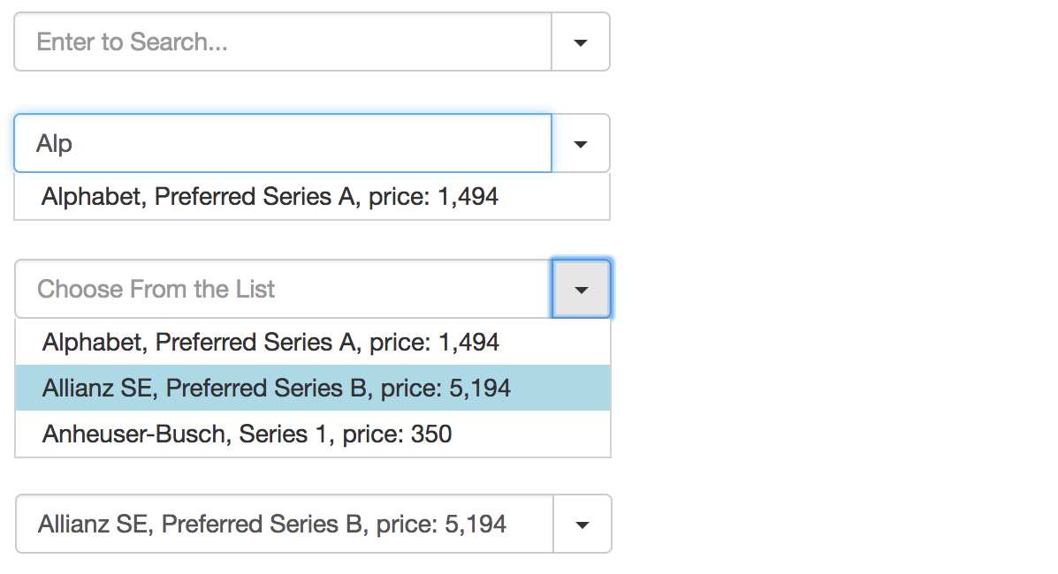The width and height of the screenshot is (1058, 574).
Task: Choose the last item in the open list
Action: (x=313, y=434)
